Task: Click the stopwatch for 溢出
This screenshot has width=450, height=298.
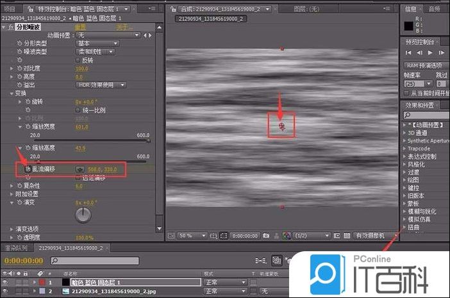Action: coord(19,85)
